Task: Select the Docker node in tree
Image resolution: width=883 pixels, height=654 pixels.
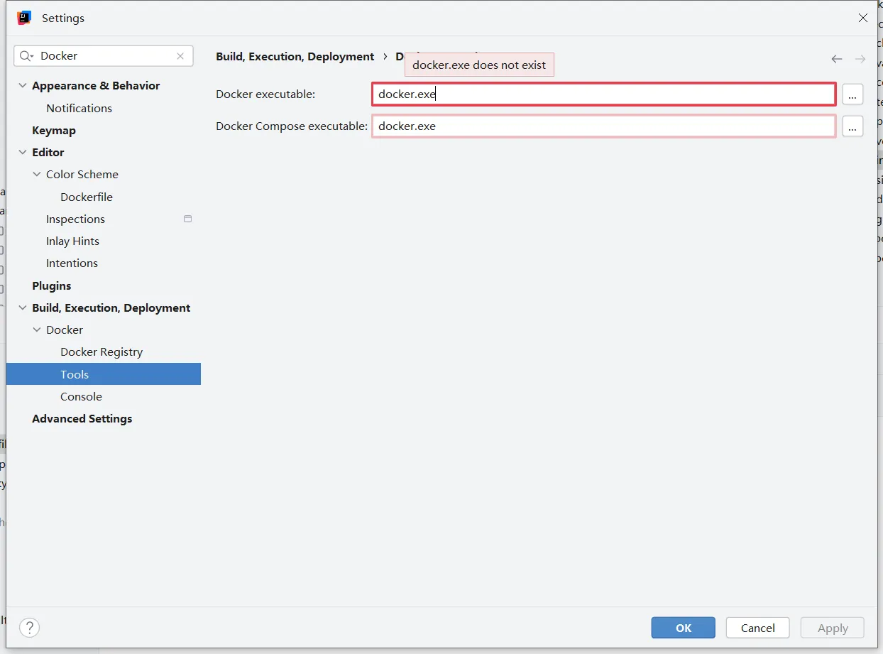Action: [65, 329]
